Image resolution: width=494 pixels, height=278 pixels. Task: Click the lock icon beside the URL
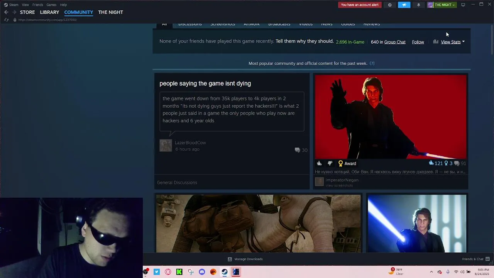(15, 20)
